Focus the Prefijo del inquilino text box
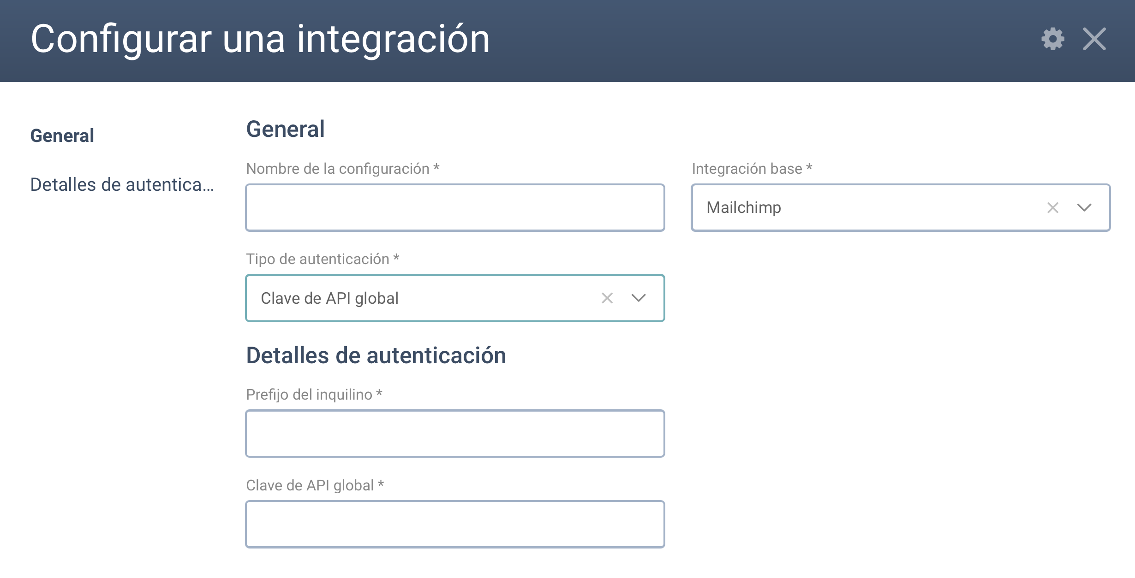The width and height of the screenshot is (1135, 578). (455, 434)
